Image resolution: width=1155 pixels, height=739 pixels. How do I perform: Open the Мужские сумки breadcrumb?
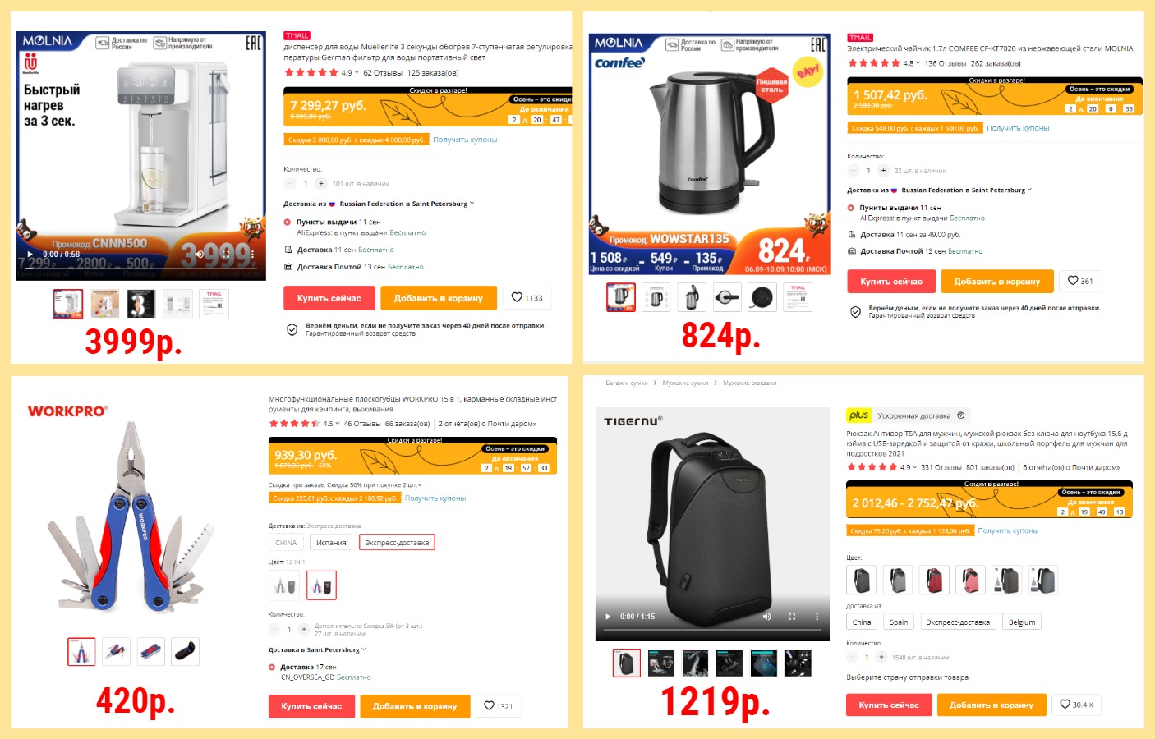coord(685,383)
